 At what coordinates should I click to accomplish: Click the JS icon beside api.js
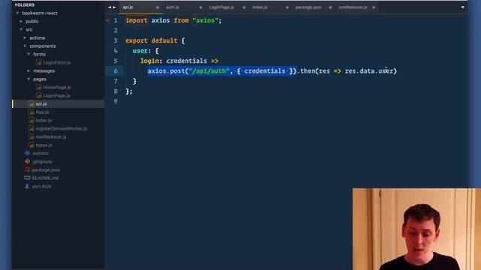coord(32,104)
